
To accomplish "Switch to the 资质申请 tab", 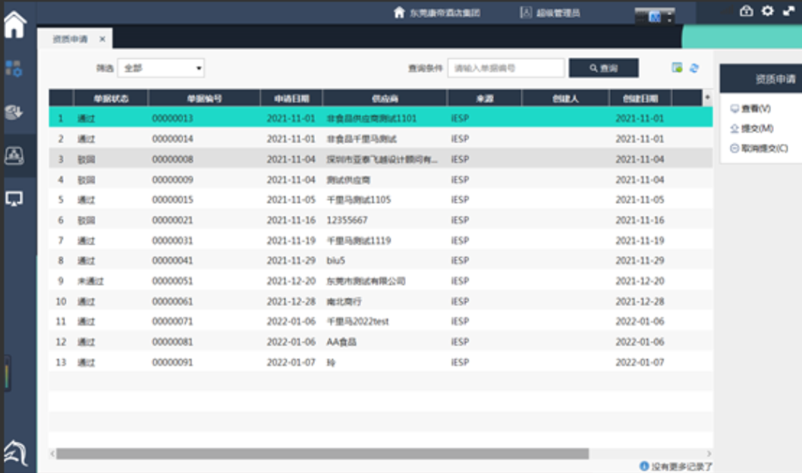I will pyautogui.click(x=70, y=39).
